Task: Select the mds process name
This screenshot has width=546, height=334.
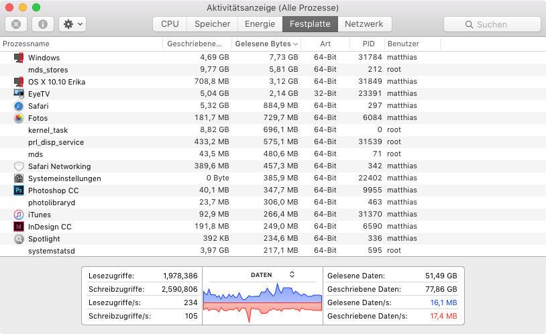Action: (36, 154)
